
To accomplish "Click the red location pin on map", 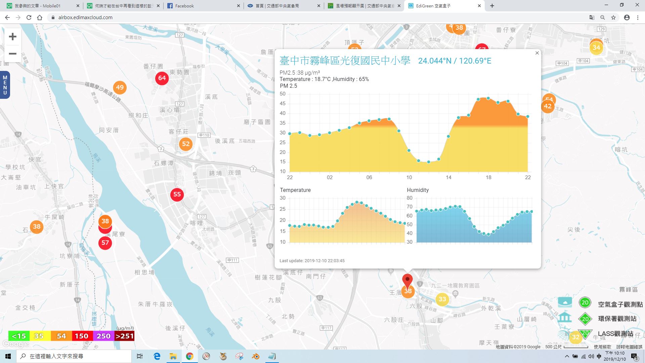I will tap(407, 281).
